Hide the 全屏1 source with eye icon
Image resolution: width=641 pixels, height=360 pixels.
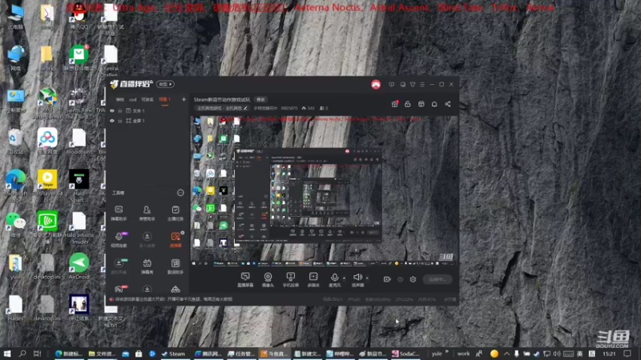click(112, 121)
